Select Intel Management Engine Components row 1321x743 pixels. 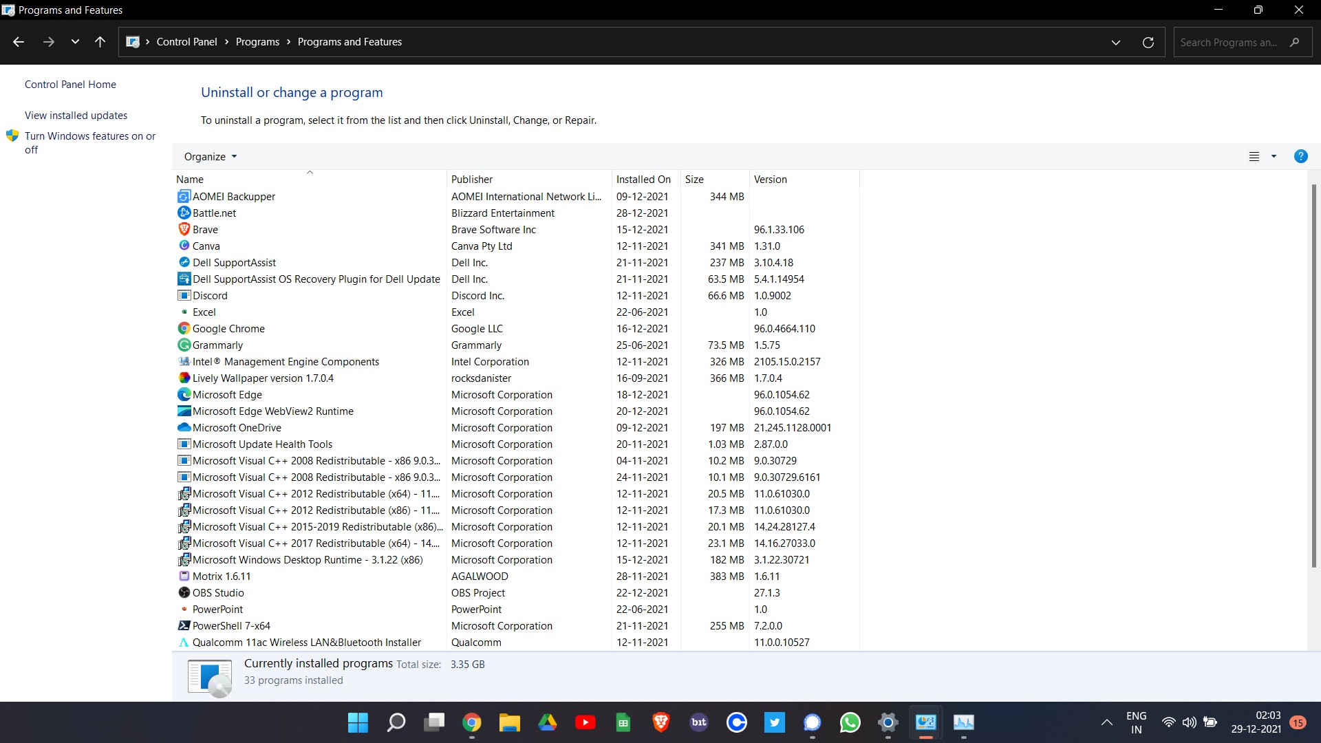pos(516,362)
